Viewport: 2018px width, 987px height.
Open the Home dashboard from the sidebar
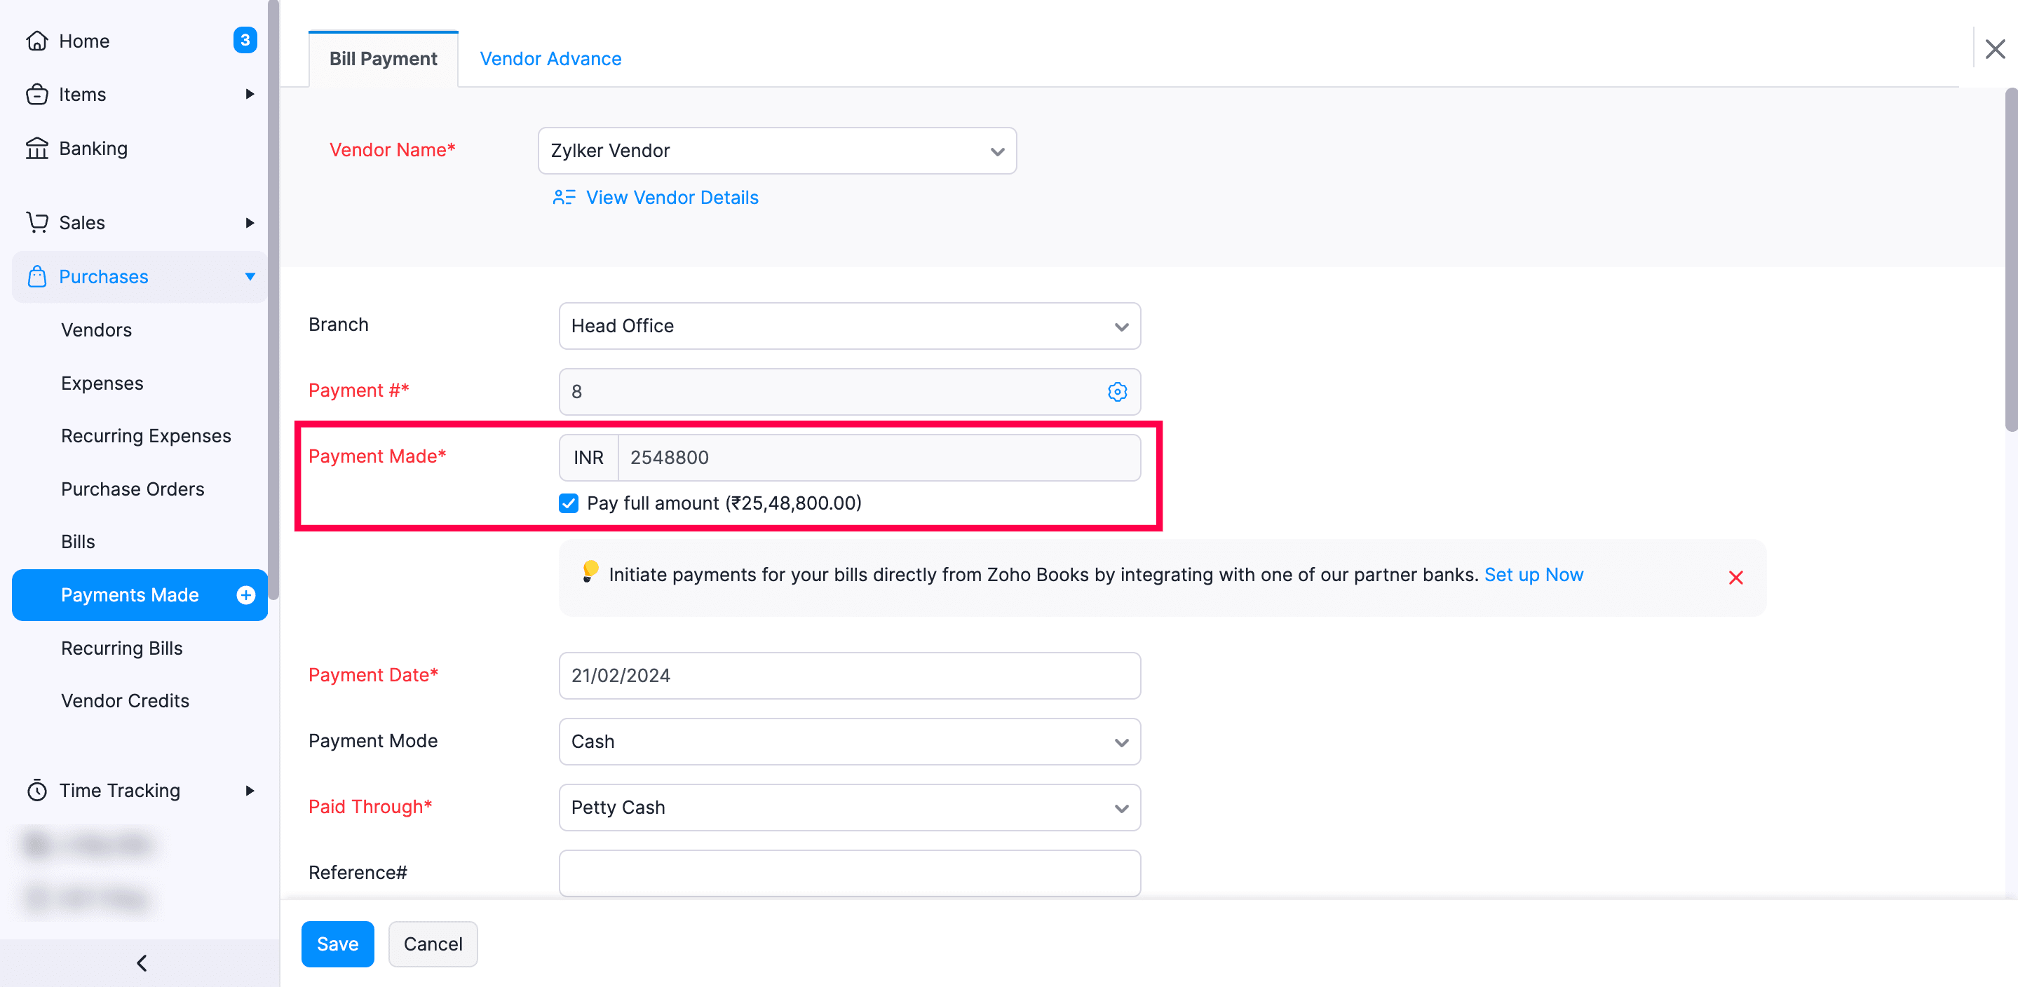pyautogui.click(x=84, y=41)
